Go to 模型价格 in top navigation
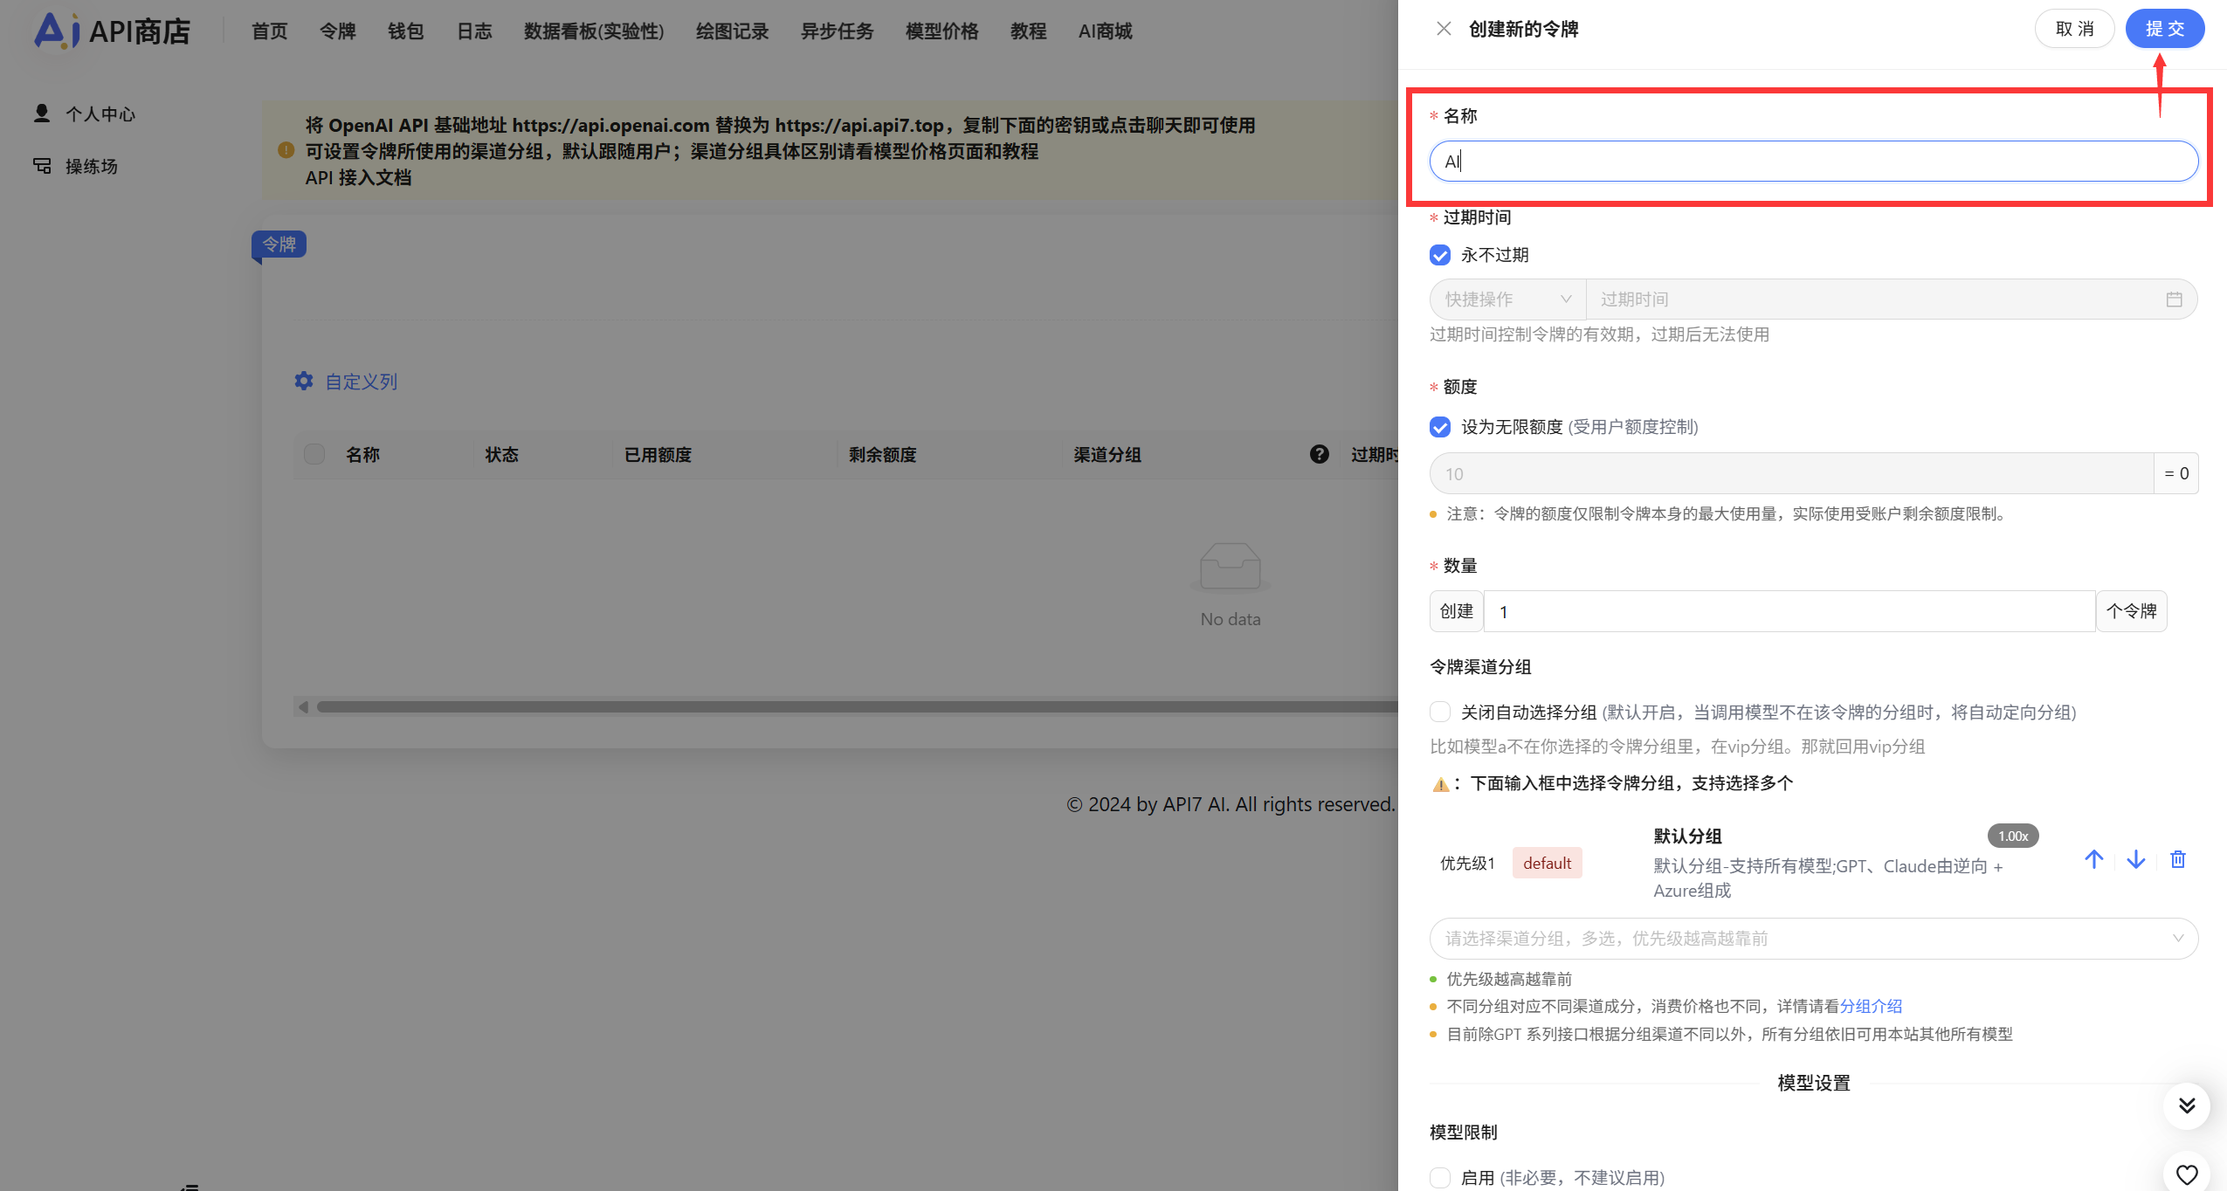Screen dimensions: 2227x1191 941,31
